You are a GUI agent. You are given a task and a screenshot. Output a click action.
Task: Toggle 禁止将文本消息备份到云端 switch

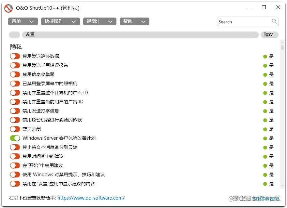tap(15, 147)
